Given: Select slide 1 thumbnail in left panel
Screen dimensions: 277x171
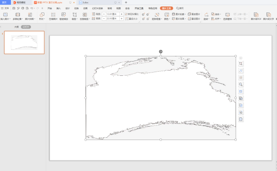Looking at the screenshot, I should [24, 43].
